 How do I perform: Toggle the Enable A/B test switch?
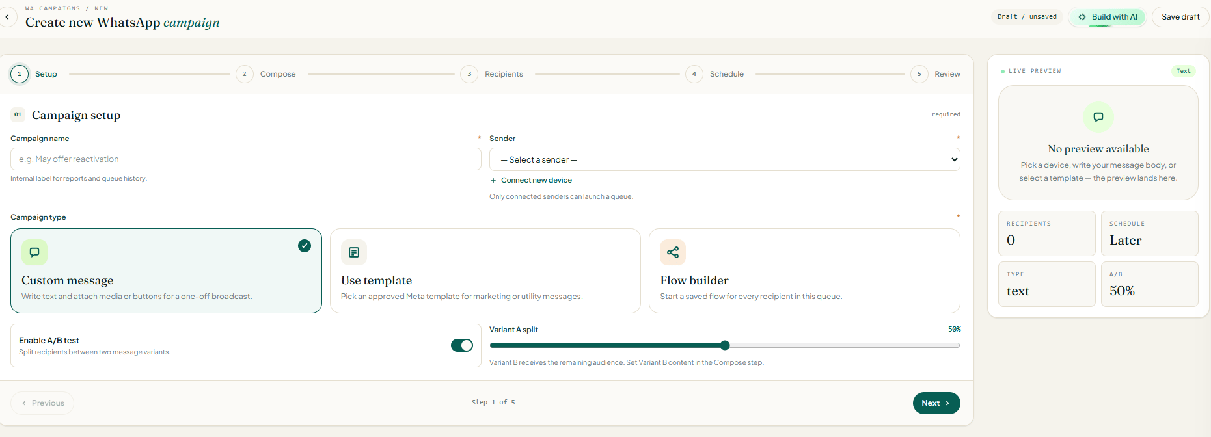462,345
